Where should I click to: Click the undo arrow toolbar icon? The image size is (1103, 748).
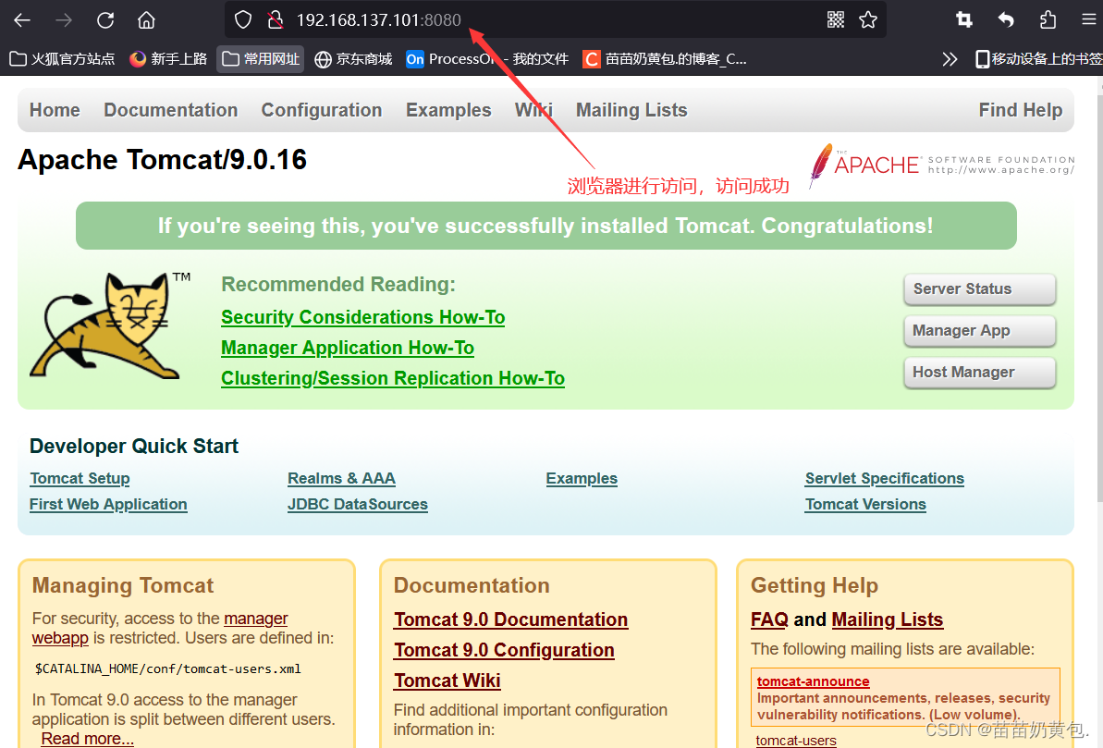pyautogui.click(x=1006, y=19)
